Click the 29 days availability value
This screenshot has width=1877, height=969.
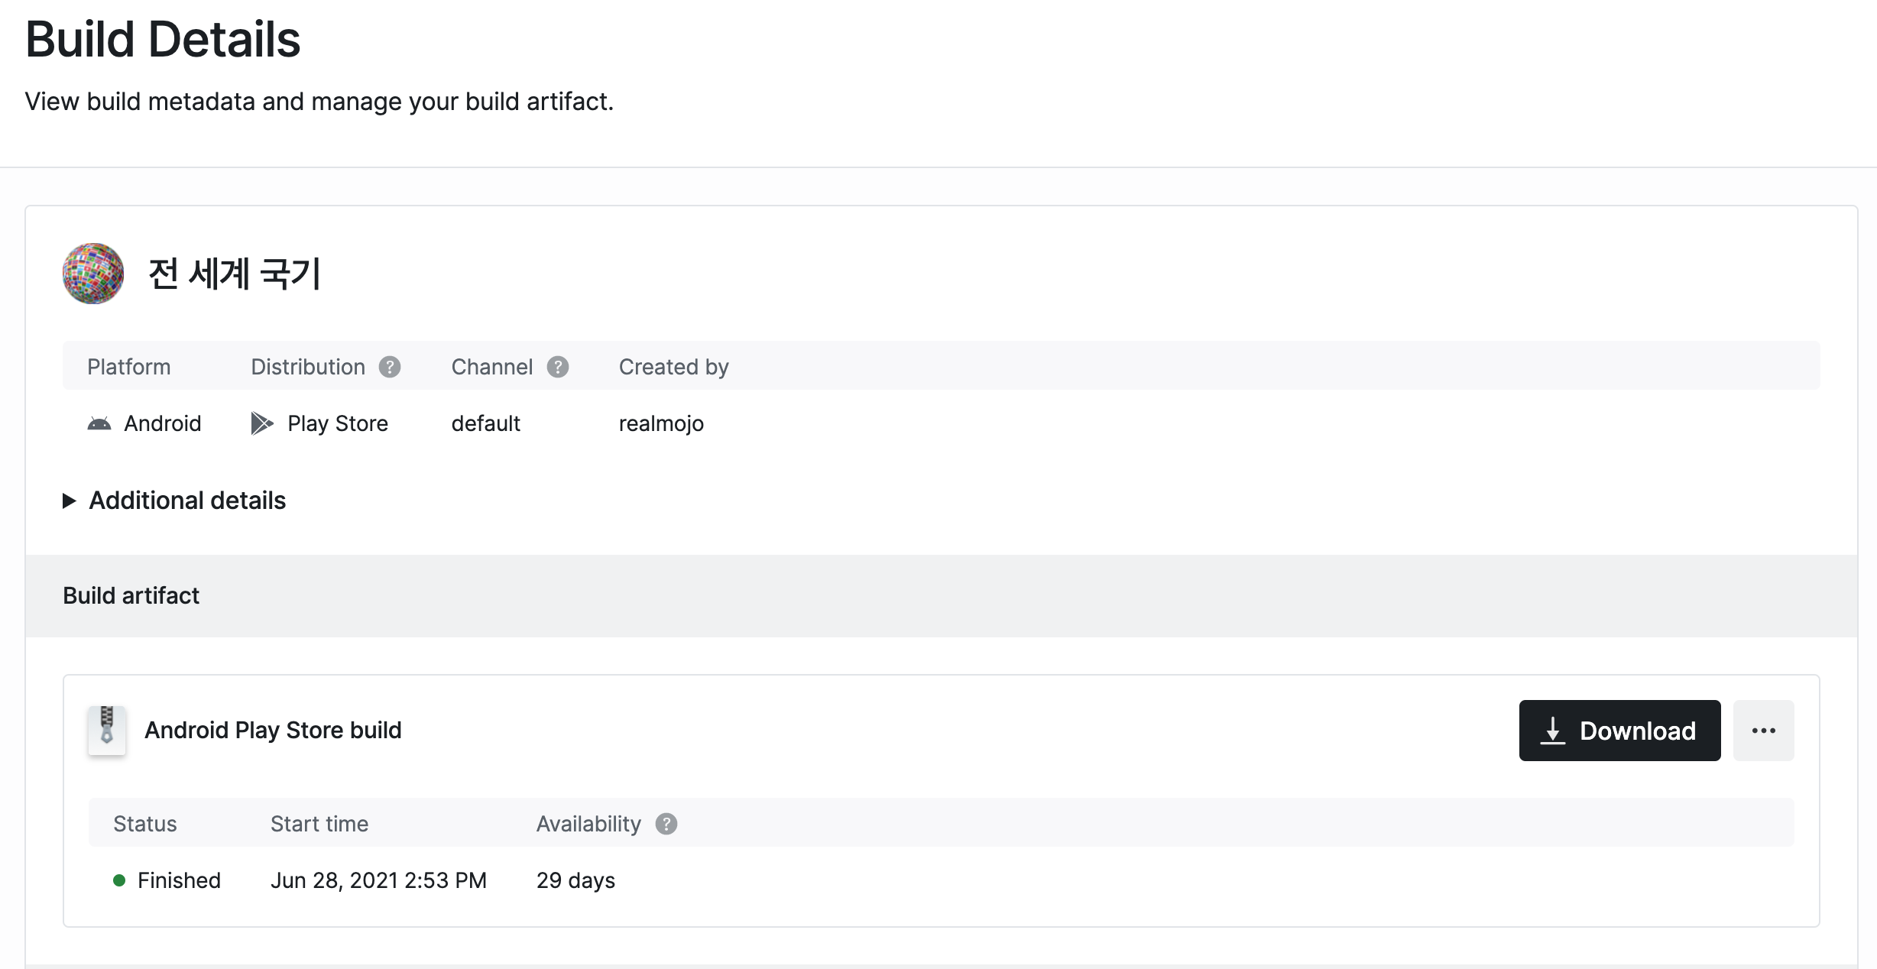click(575, 880)
